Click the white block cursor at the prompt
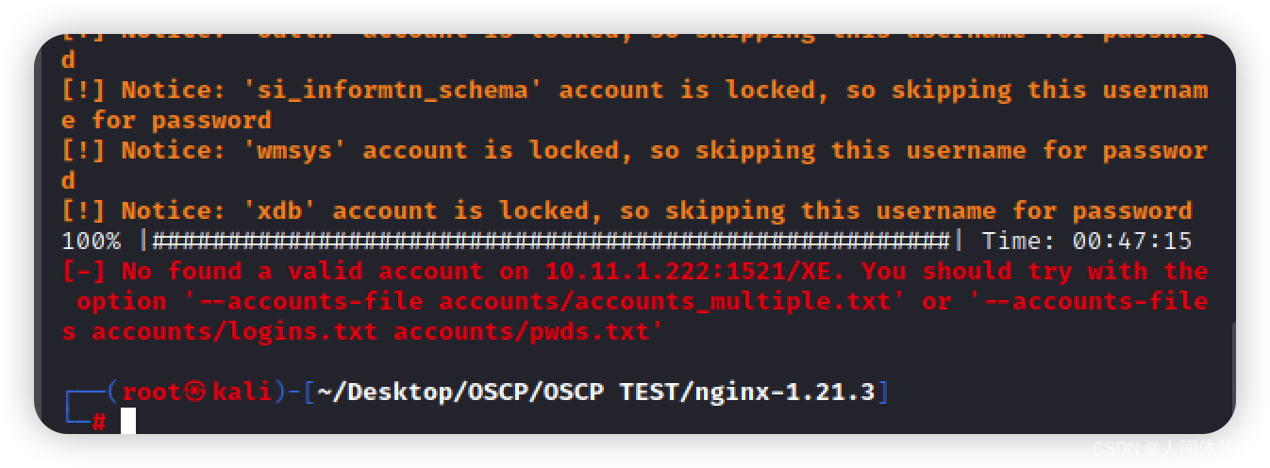This screenshot has width=1270, height=468. (x=128, y=421)
